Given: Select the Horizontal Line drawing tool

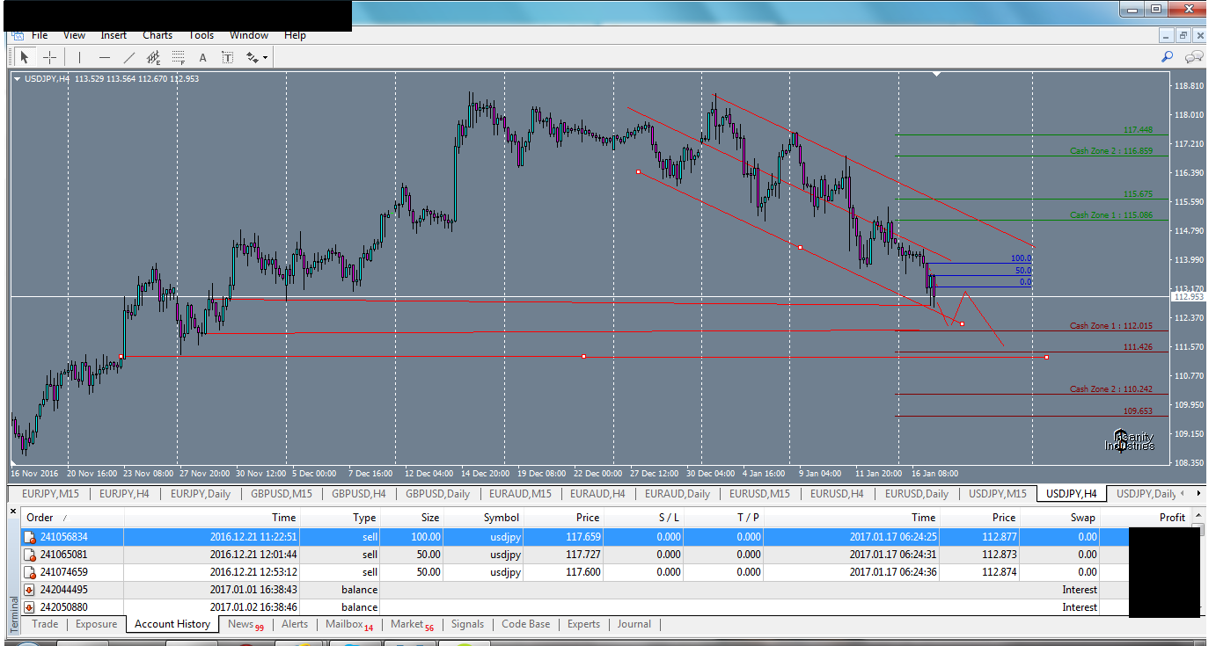Looking at the screenshot, I should 104,57.
